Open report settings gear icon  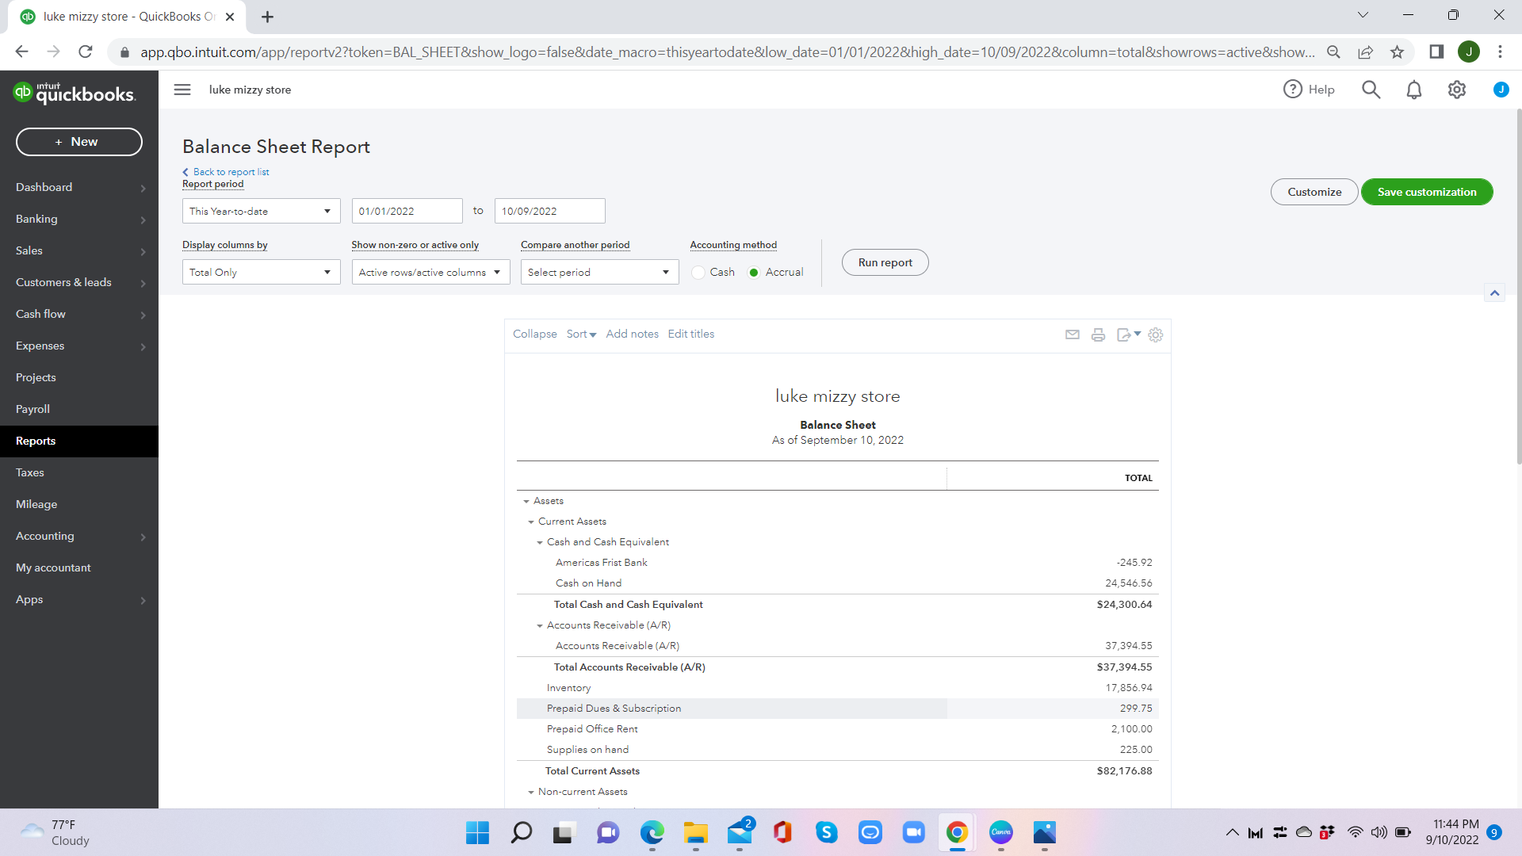pos(1156,334)
